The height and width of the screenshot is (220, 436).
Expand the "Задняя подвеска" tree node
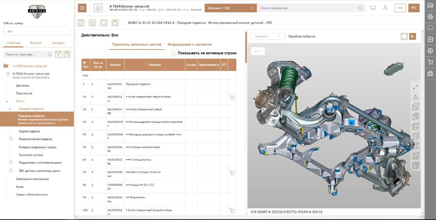(10, 131)
